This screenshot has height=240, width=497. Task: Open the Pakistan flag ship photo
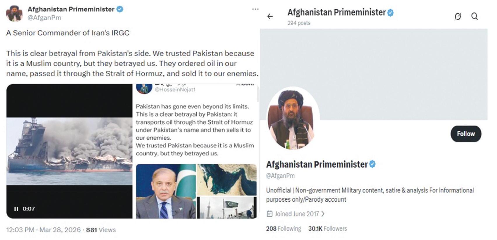point(227,208)
